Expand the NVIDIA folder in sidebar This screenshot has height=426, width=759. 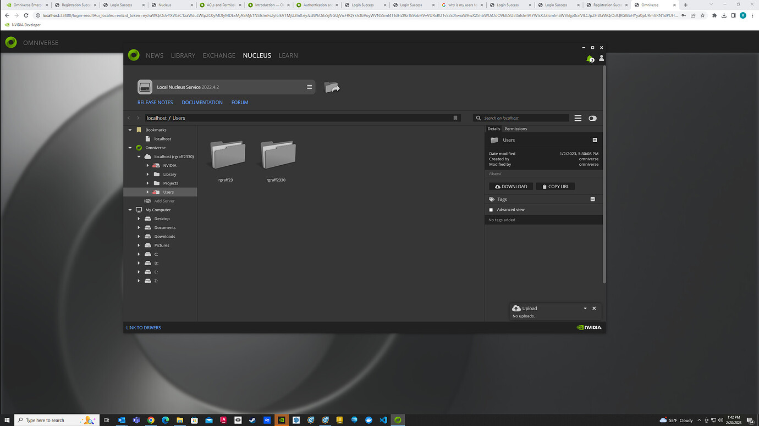pos(147,165)
